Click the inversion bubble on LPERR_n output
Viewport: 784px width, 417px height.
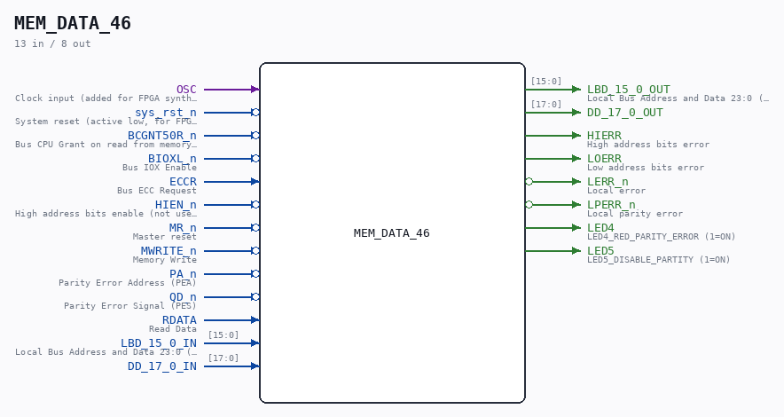tap(529, 204)
